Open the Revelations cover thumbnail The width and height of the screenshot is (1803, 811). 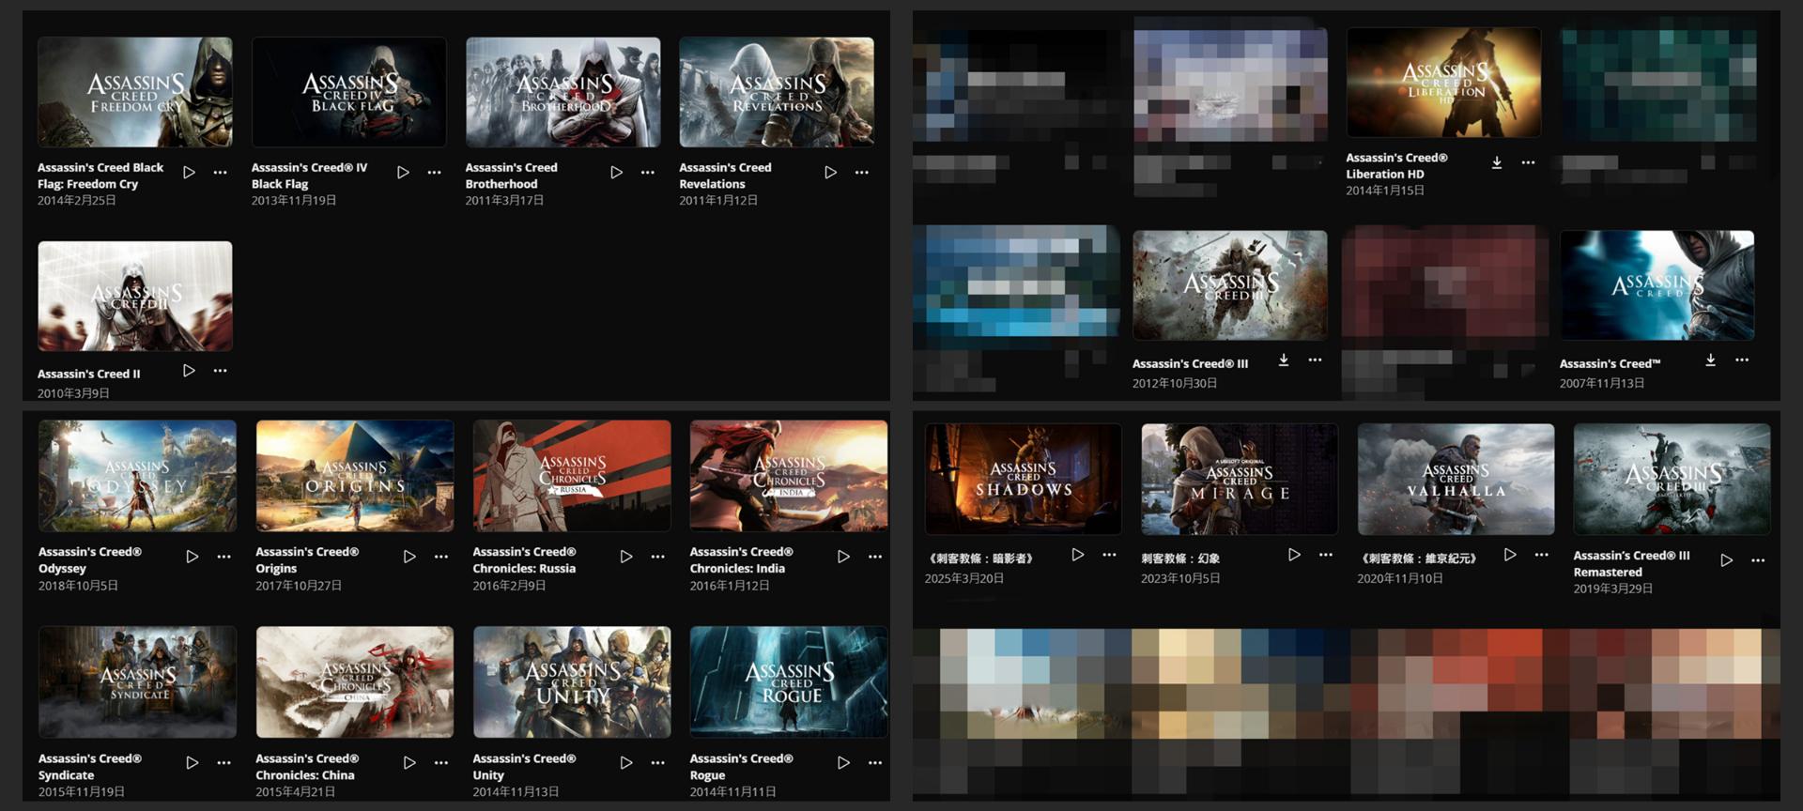[777, 92]
